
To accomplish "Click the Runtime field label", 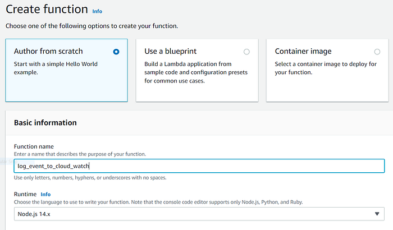I will point(25,194).
